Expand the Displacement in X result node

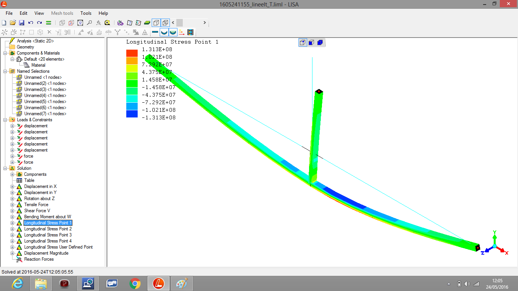pyautogui.click(x=12, y=186)
